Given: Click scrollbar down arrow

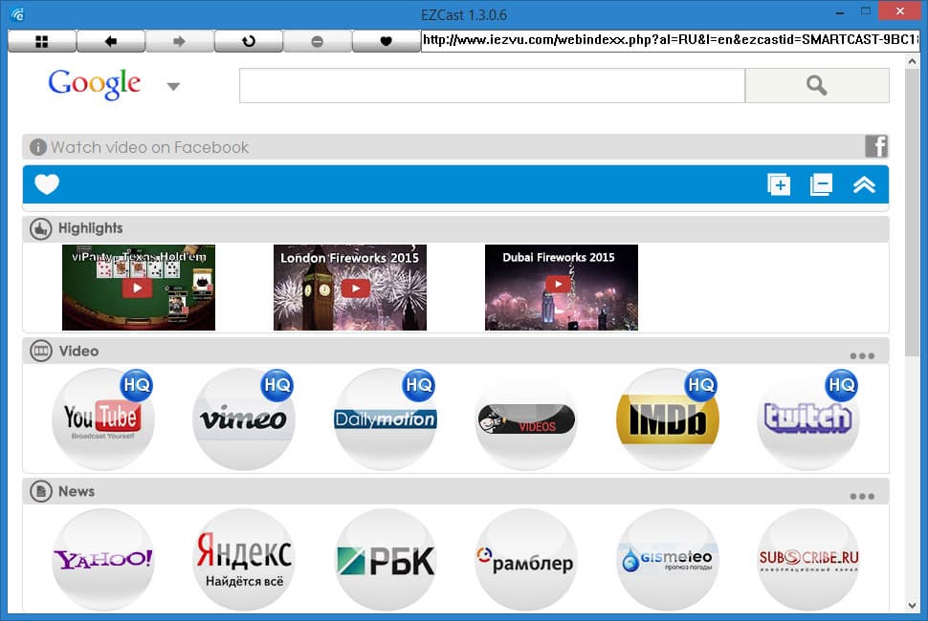Looking at the screenshot, I should click(912, 605).
